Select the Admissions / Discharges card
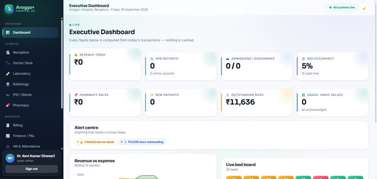Screen dimensions: 377x179 [x=257, y=66]
